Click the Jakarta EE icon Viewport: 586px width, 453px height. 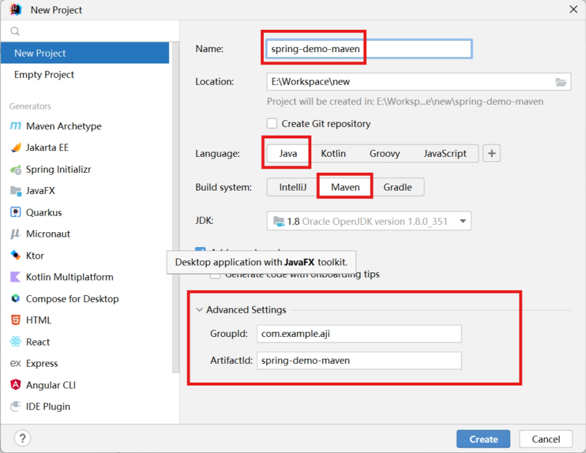click(x=15, y=148)
